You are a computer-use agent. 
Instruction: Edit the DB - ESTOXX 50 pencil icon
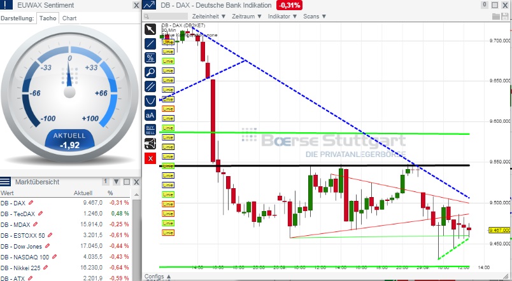pos(50,235)
